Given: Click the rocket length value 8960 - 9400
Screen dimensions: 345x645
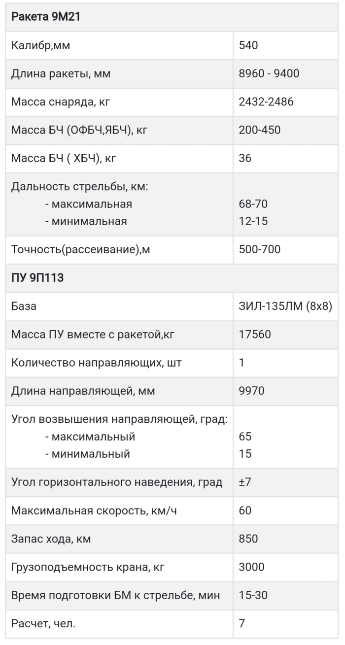Looking at the screenshot, I should pos(269,74).
